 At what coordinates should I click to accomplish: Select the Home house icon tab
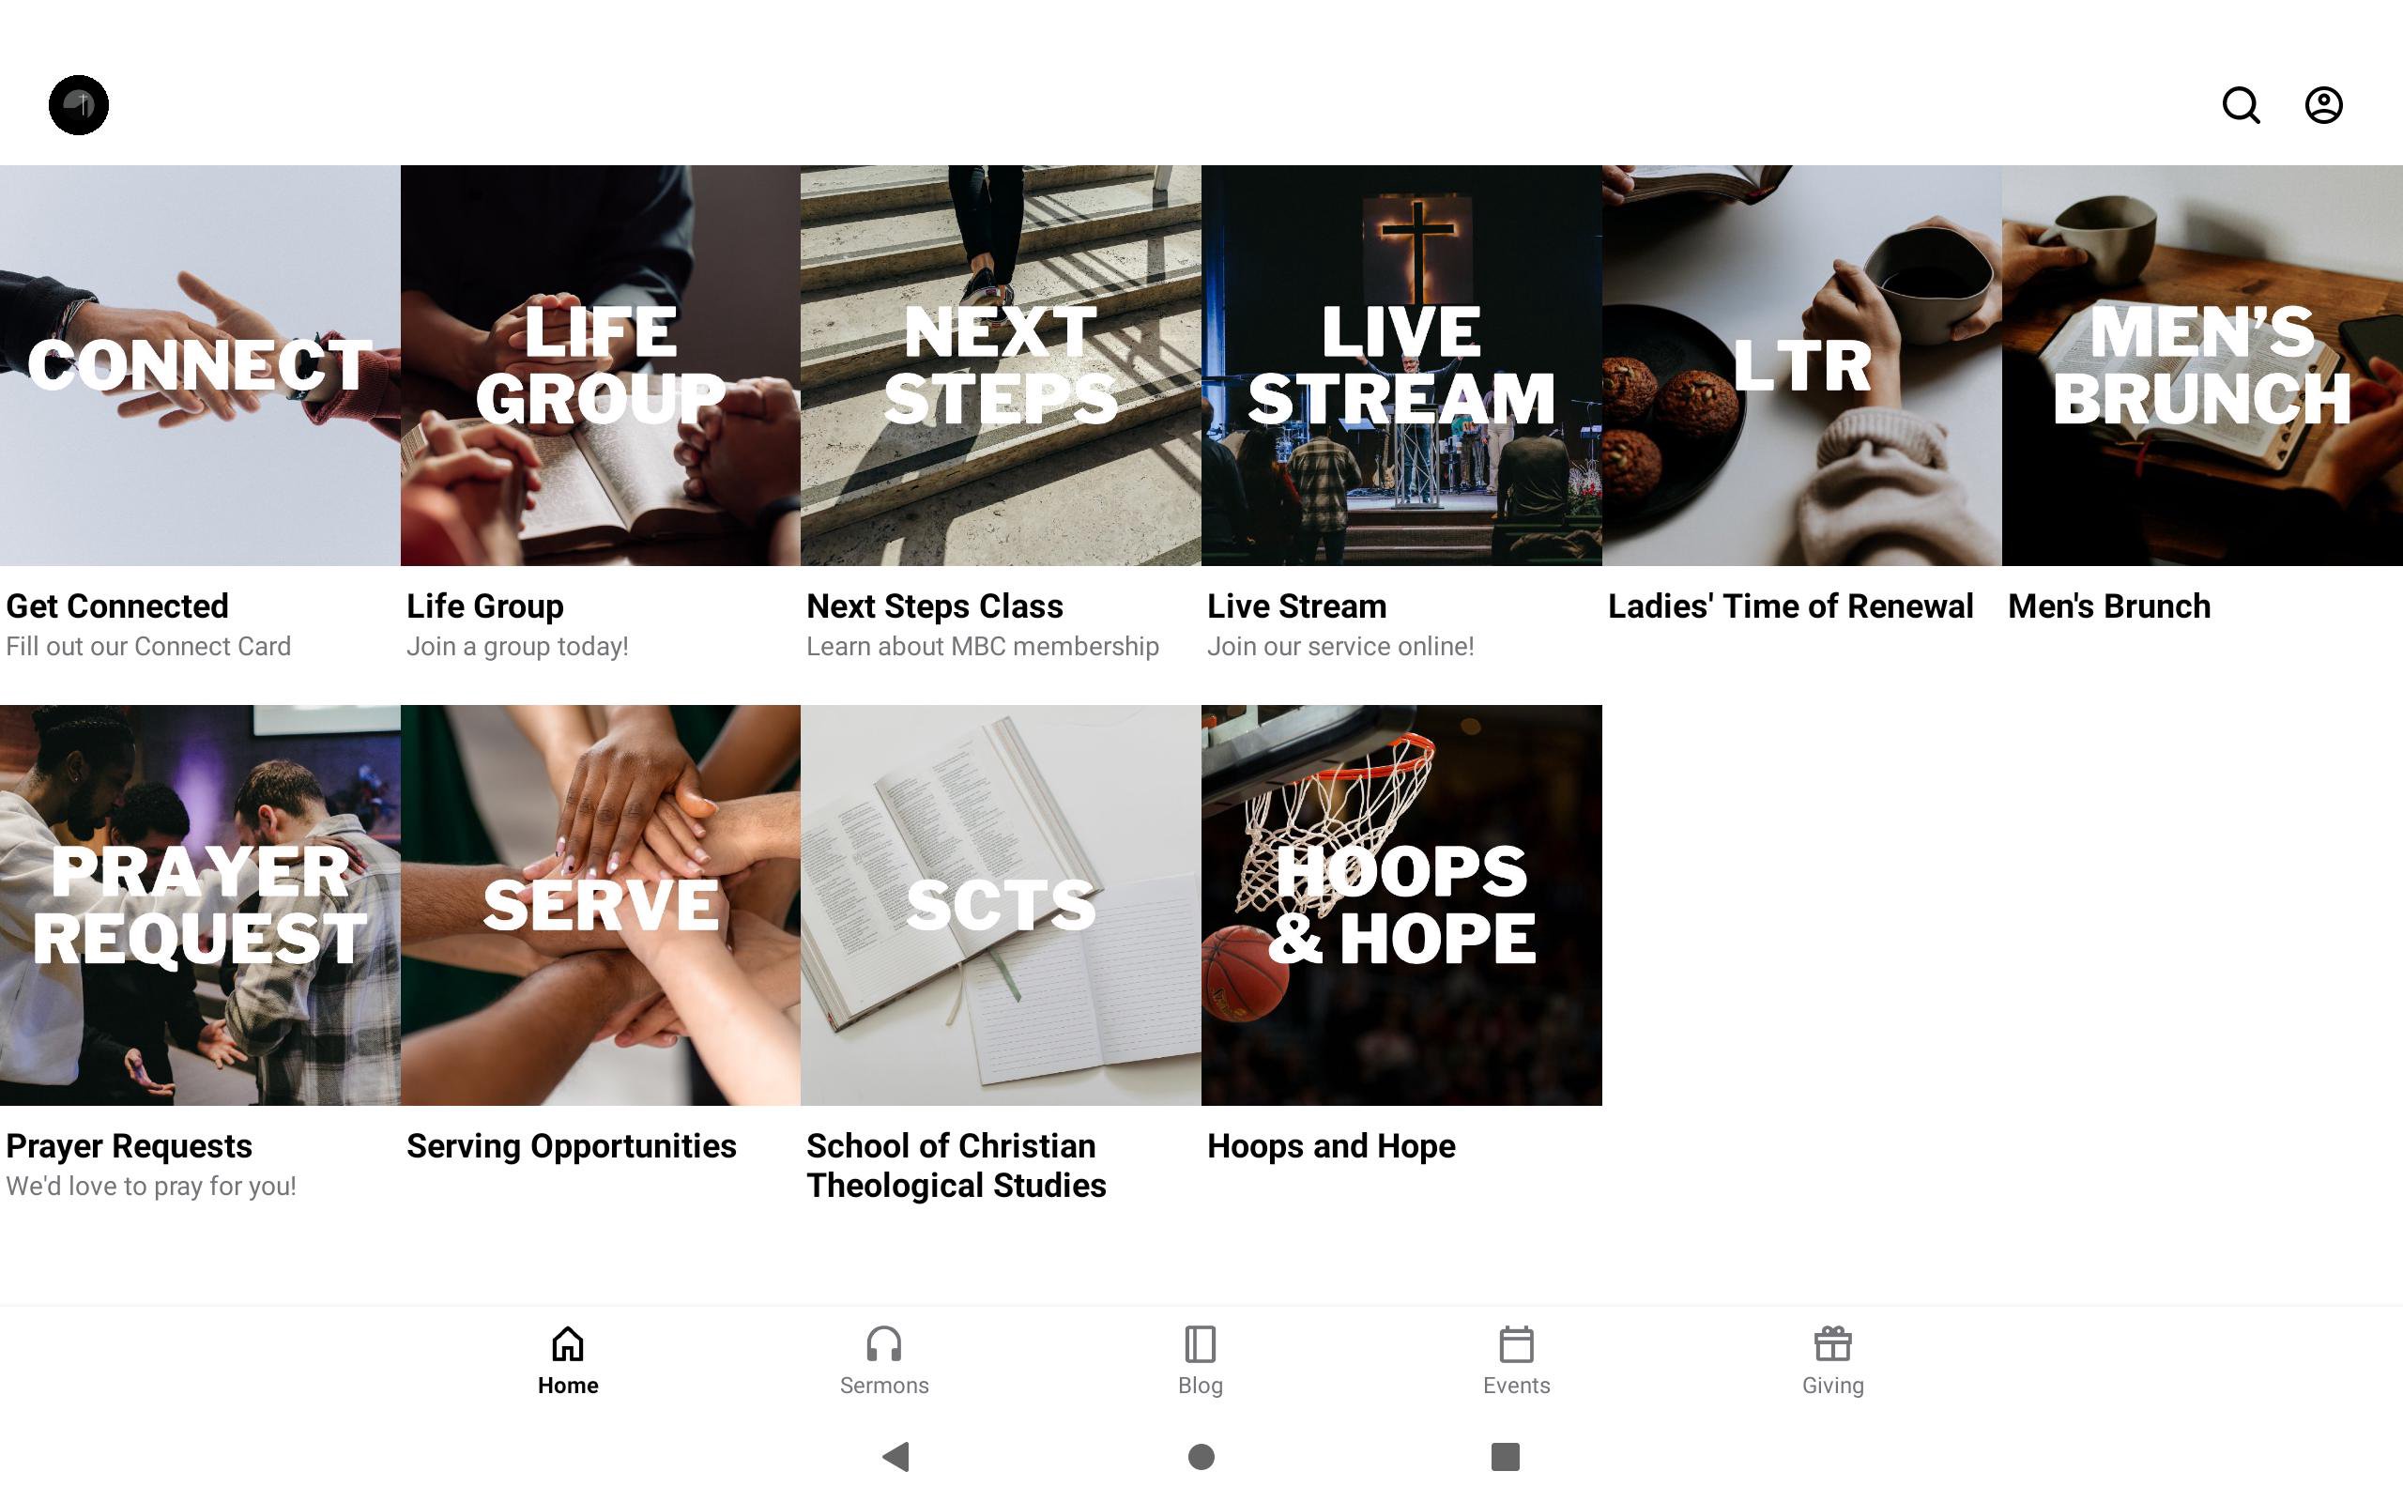pos(568,1360)
